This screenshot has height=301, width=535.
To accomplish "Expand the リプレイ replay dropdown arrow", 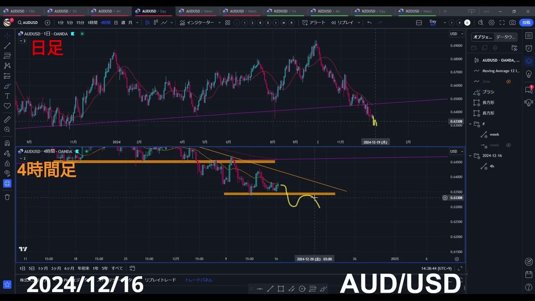I will [359, 23].
